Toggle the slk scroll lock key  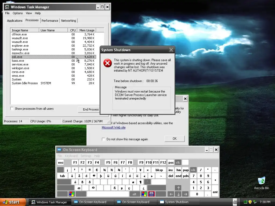[x=178, y=162]
